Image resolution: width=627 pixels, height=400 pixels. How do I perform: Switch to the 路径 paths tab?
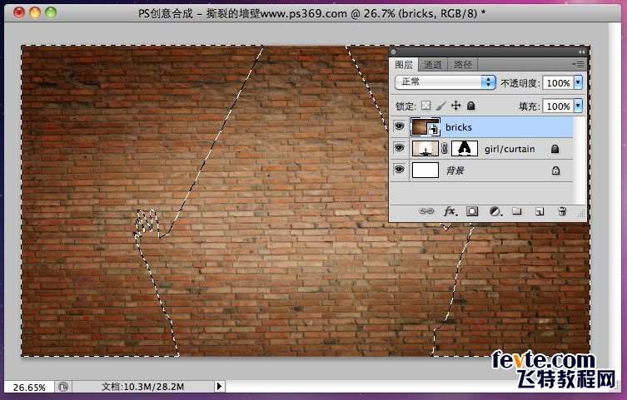(462, 64)
